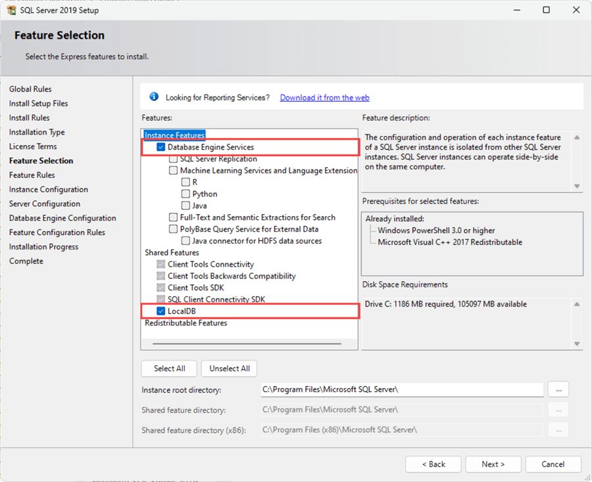Select Install Setup Files step

click(x=39, y=103)
